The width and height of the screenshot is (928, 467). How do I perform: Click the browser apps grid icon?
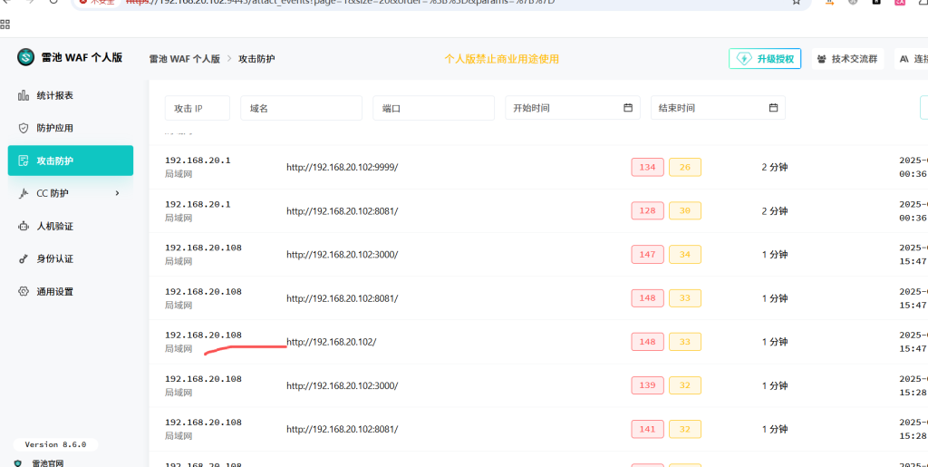coord(5,24)
